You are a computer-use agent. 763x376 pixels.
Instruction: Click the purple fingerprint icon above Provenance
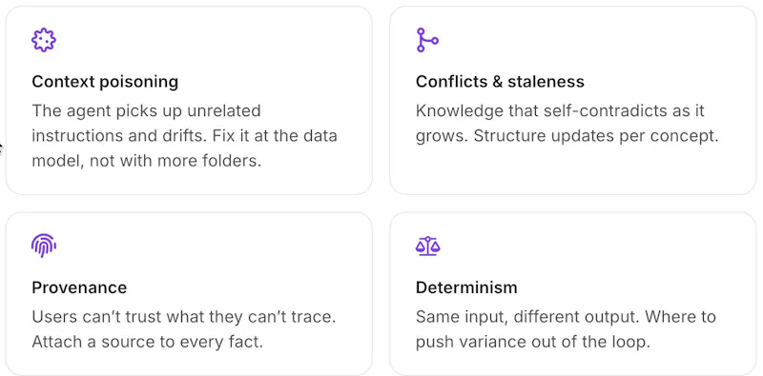pos(44,246)
